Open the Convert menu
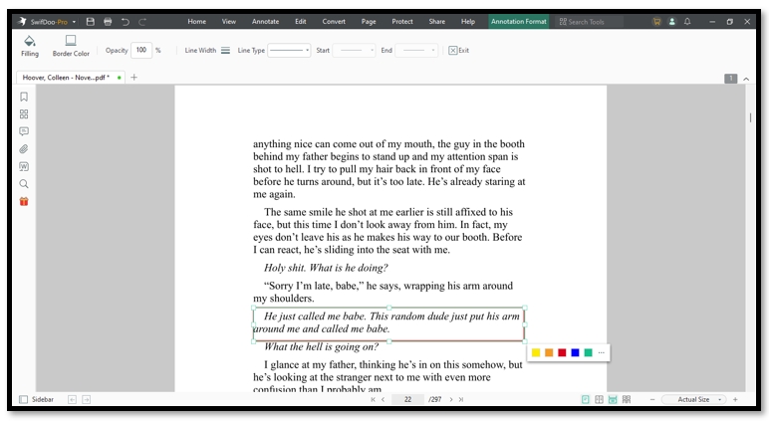 tap(334, 22)
